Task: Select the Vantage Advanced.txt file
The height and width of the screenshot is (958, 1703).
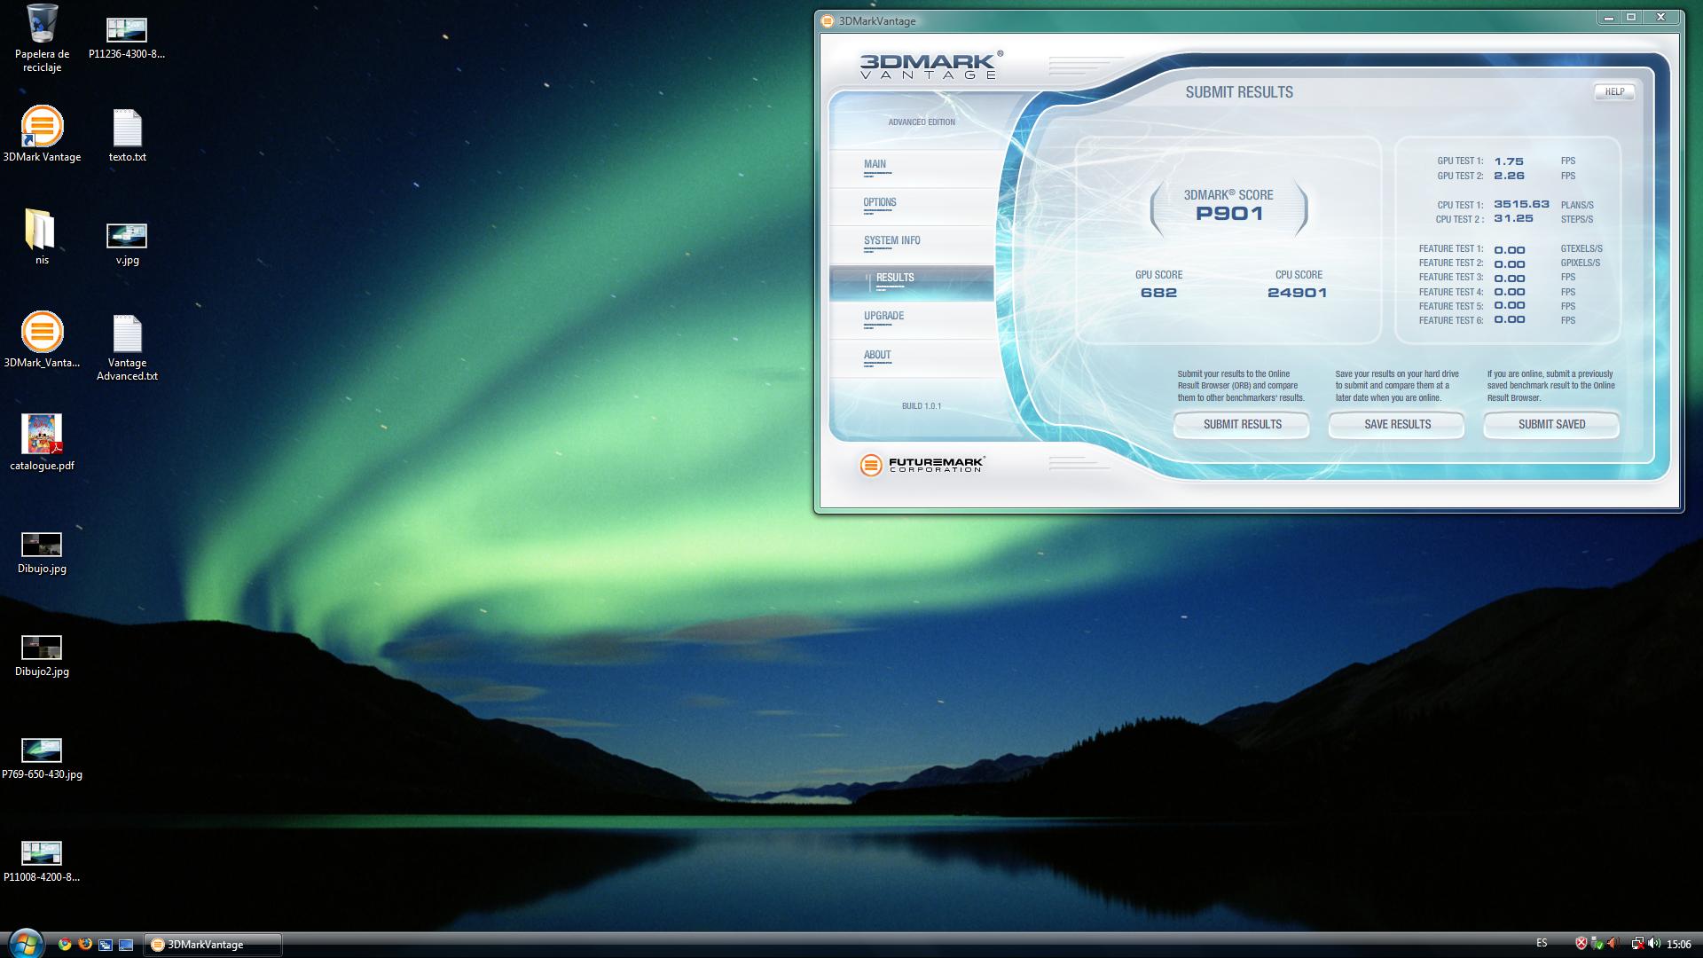Action: pos(127,349)
